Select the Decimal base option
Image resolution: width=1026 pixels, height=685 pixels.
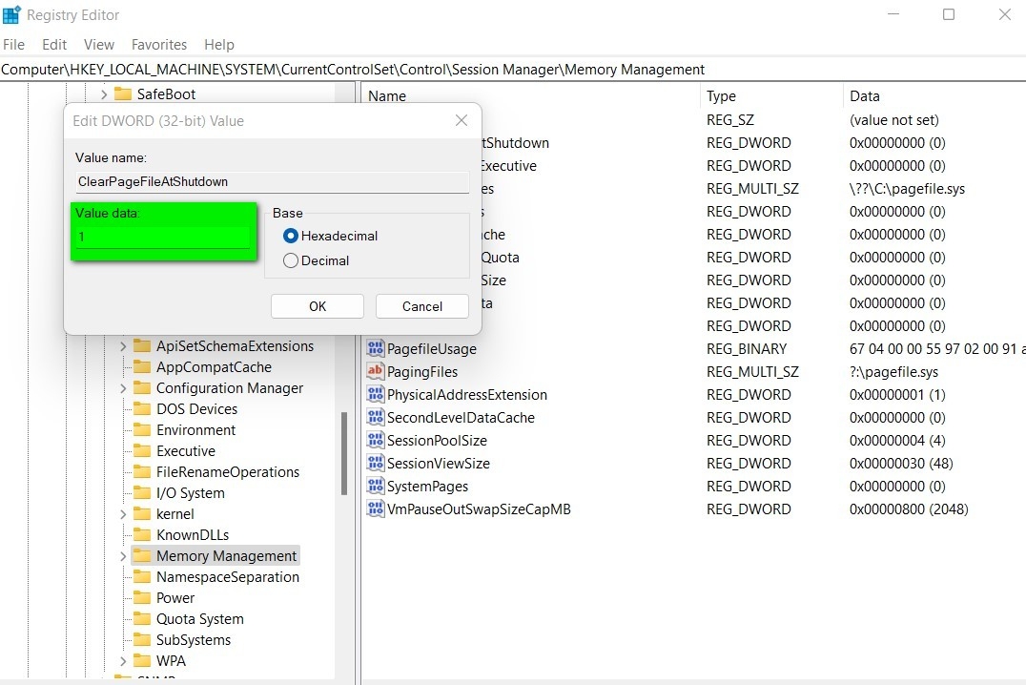[290, 260]
